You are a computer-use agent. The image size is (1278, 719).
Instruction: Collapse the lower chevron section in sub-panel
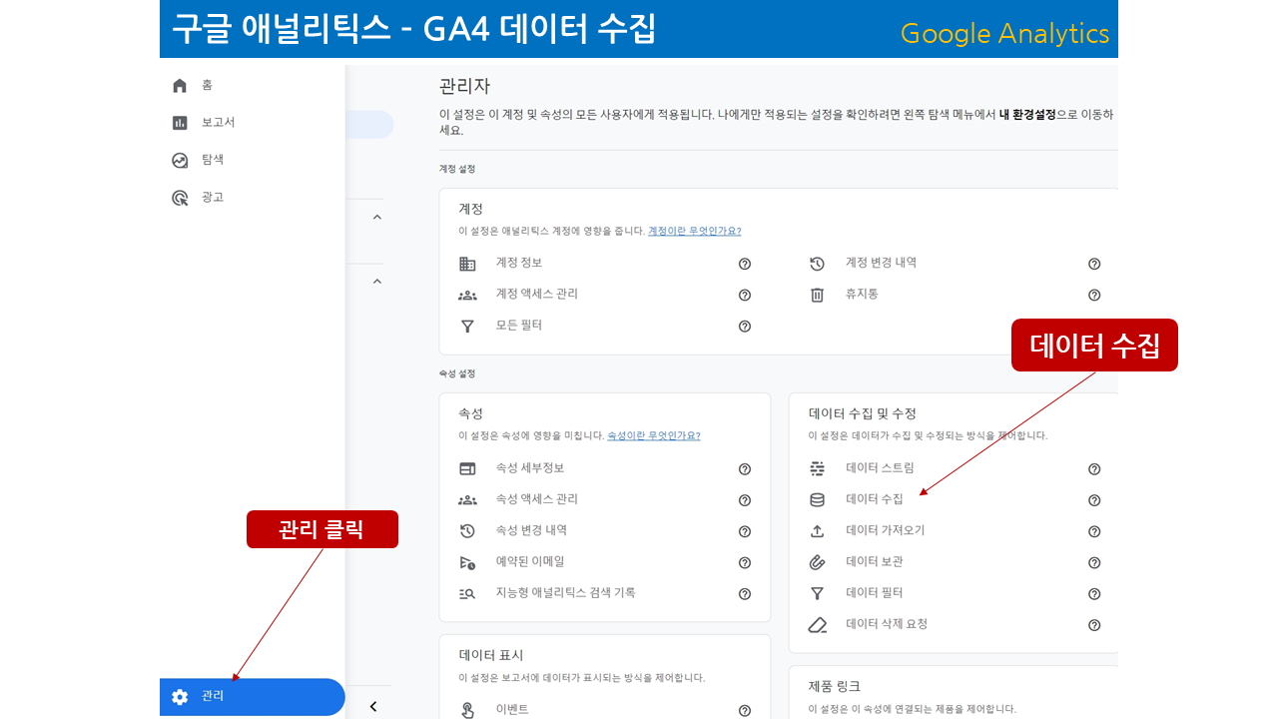(x=376, y=282)
